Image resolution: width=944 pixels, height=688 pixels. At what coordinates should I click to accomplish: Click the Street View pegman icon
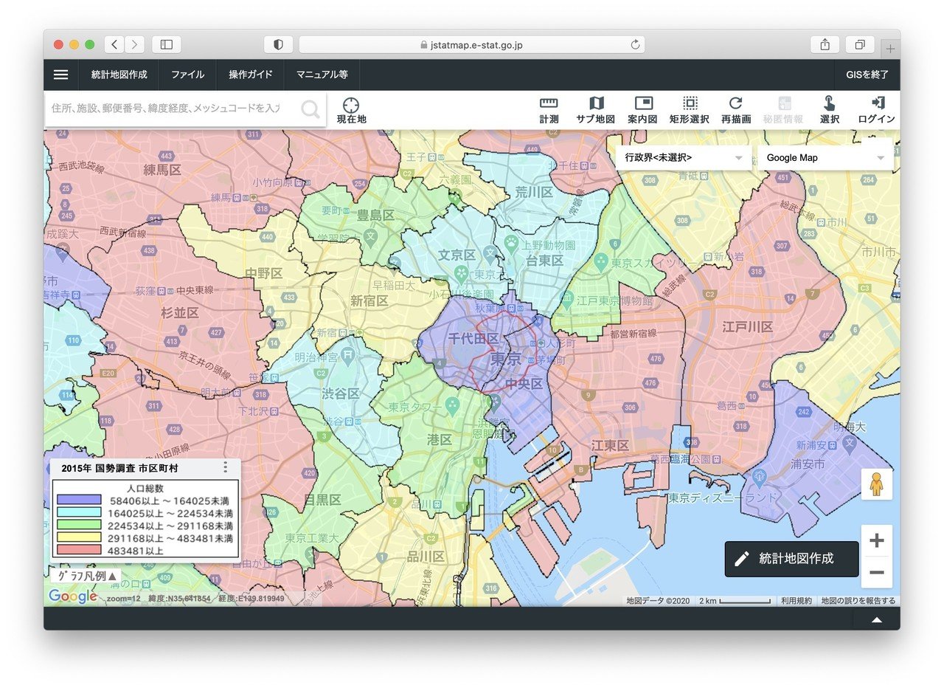876,484
